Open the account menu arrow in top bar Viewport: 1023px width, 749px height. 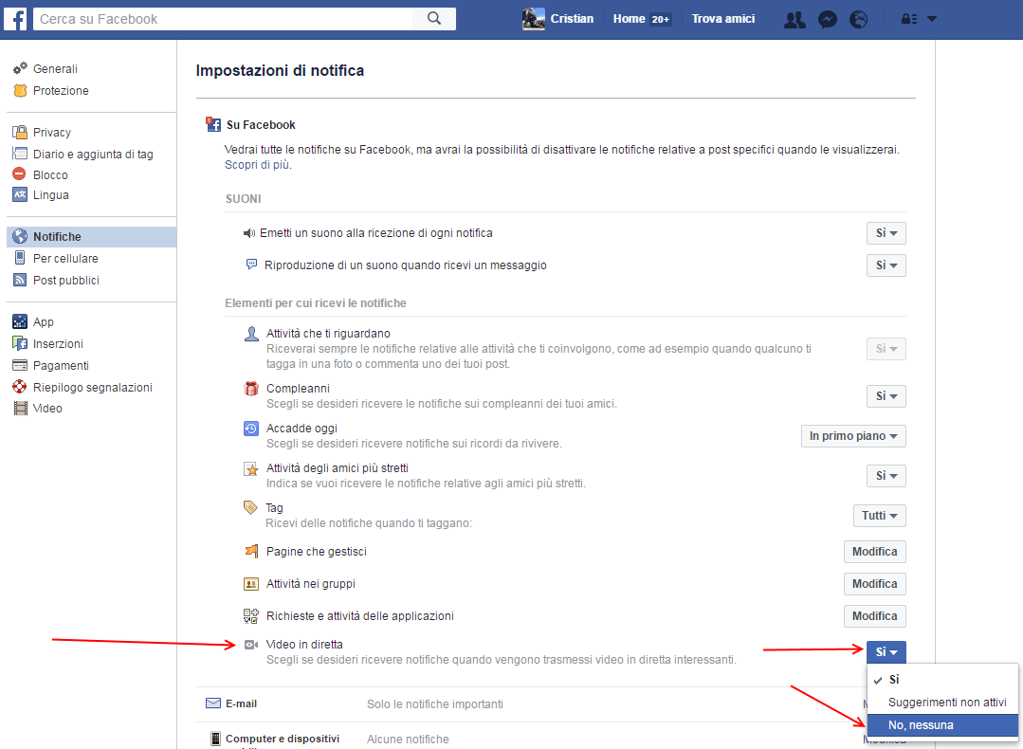932,19
